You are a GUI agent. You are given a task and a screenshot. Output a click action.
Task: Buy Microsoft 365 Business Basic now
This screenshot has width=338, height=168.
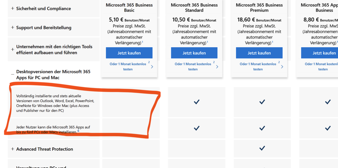(x=129, y=53)
